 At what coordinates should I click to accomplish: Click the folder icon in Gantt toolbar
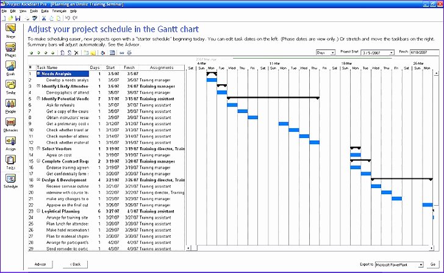(x=86, y=53)
